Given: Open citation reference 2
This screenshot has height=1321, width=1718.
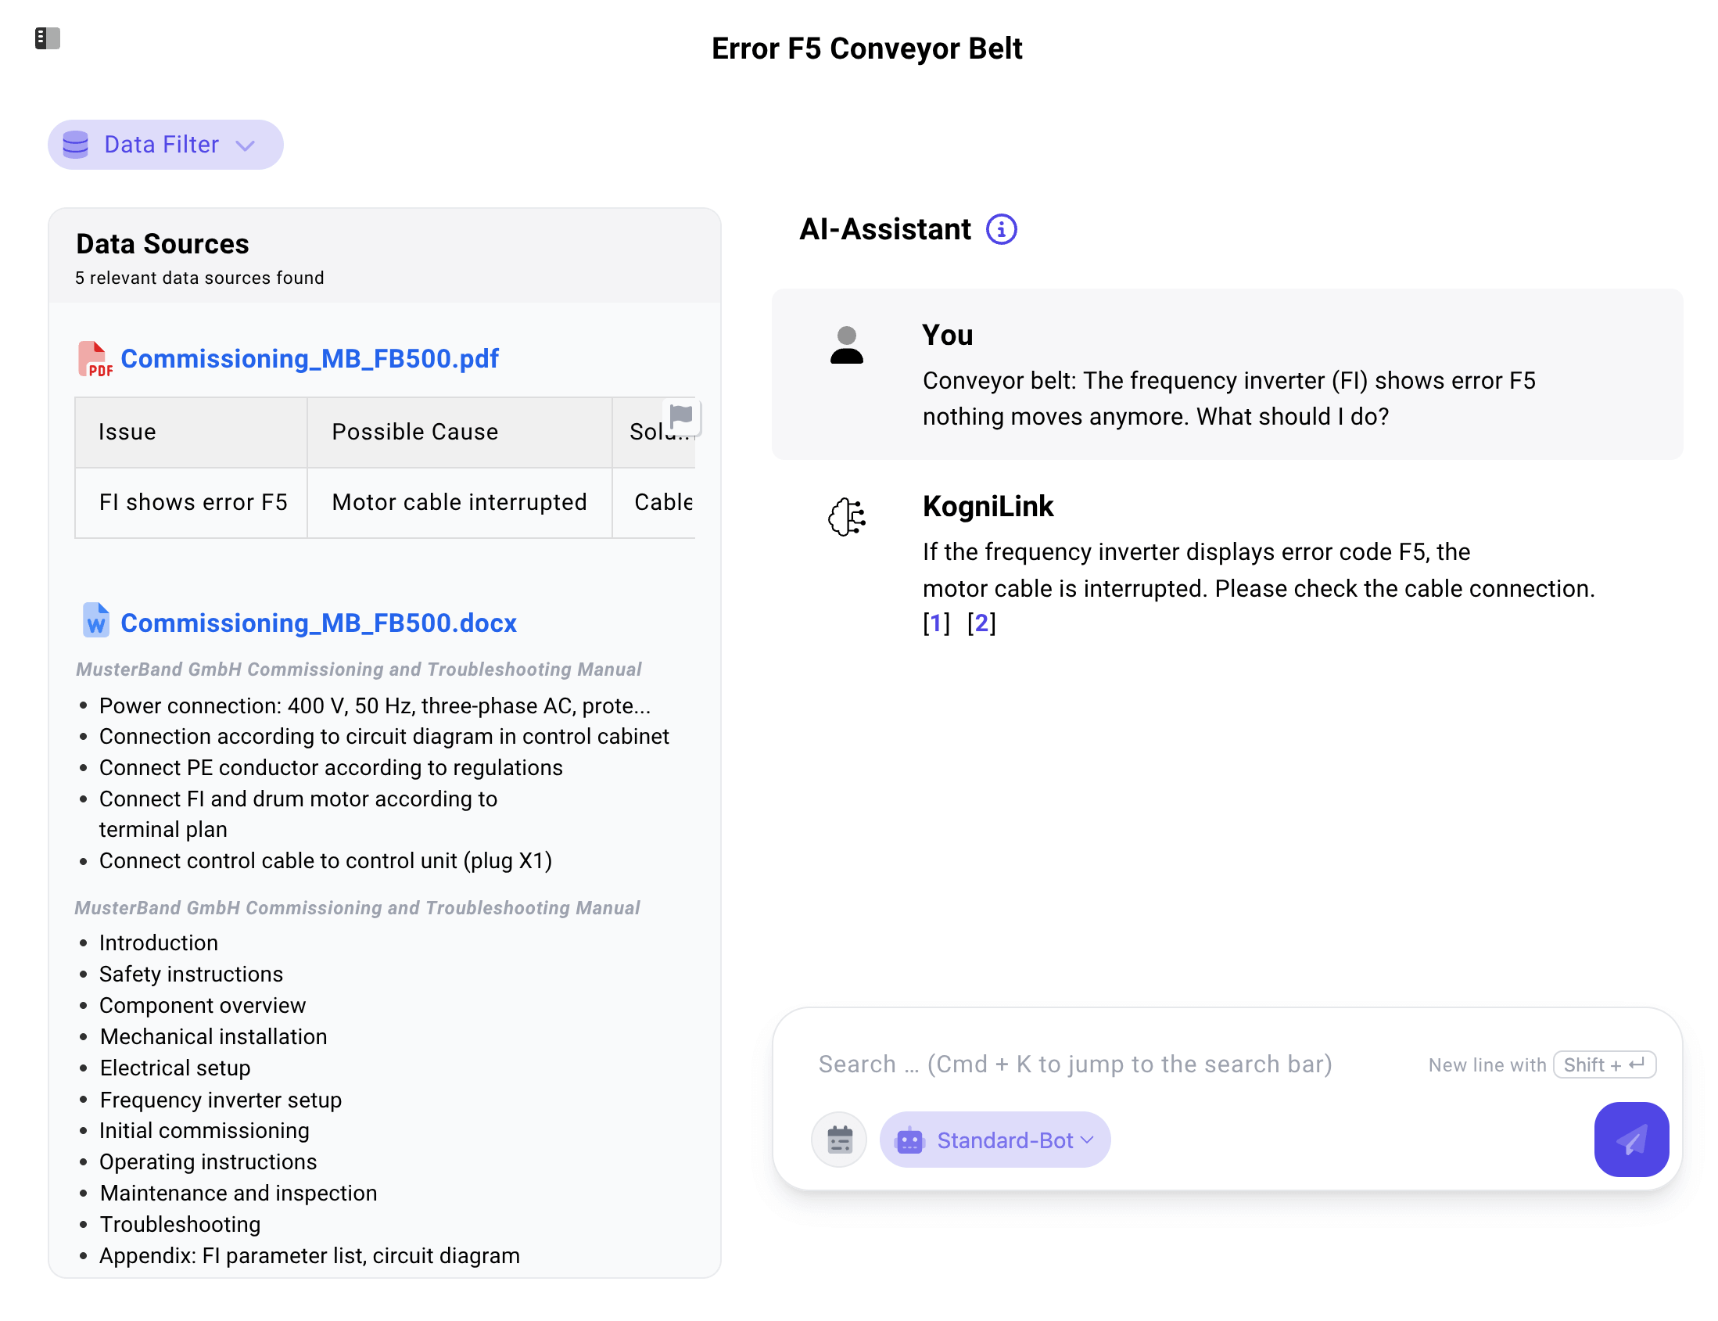Looking at the screenshot, I should tap(981, 623).
